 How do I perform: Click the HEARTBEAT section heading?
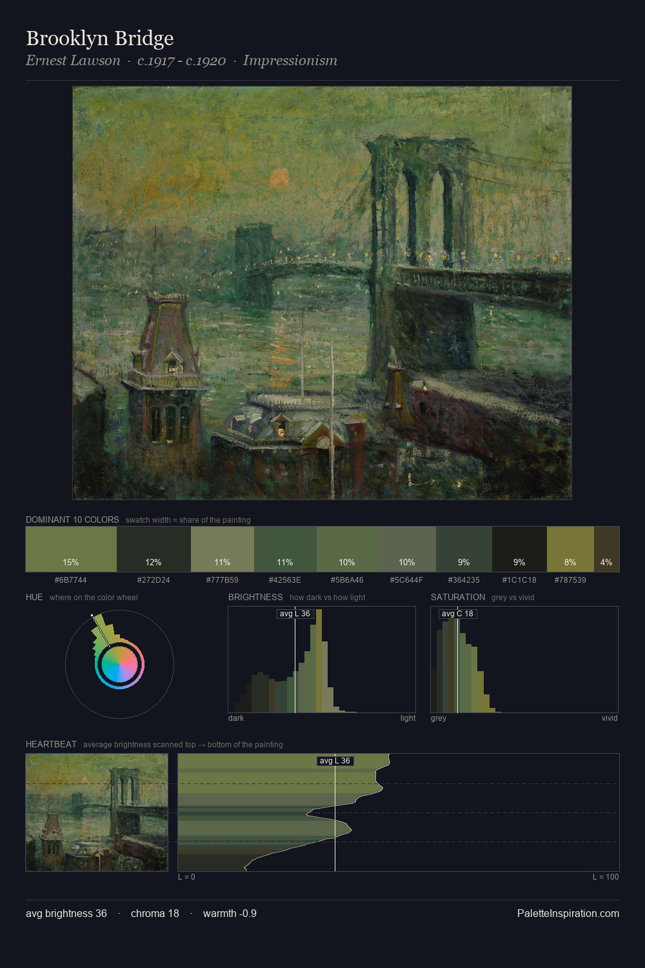point(51,744)
